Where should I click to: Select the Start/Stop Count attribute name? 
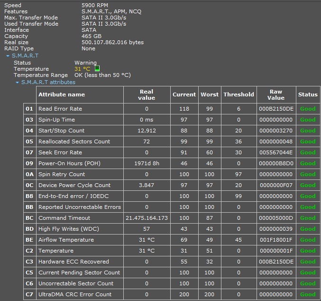pyautogui.click(x=62, y=131)
